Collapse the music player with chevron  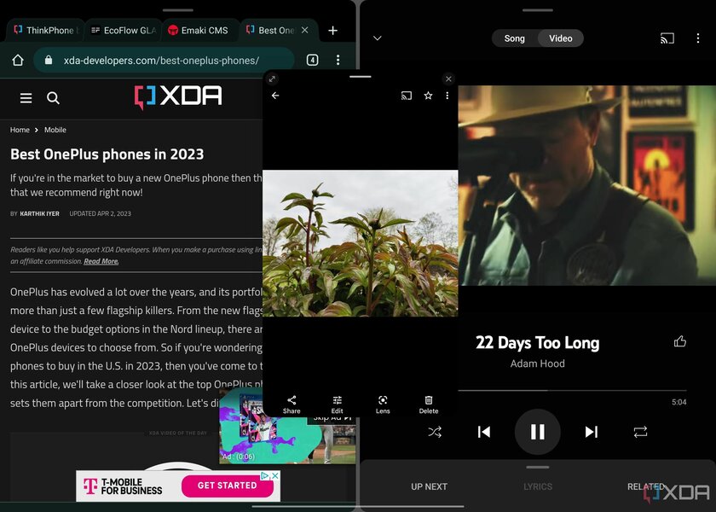pos(377,38)
